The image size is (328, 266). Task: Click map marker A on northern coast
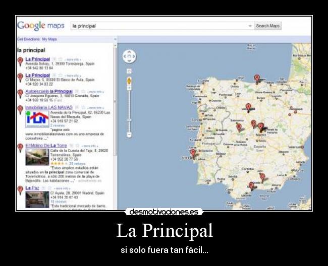pyautogui.click(x=257, y=79)
